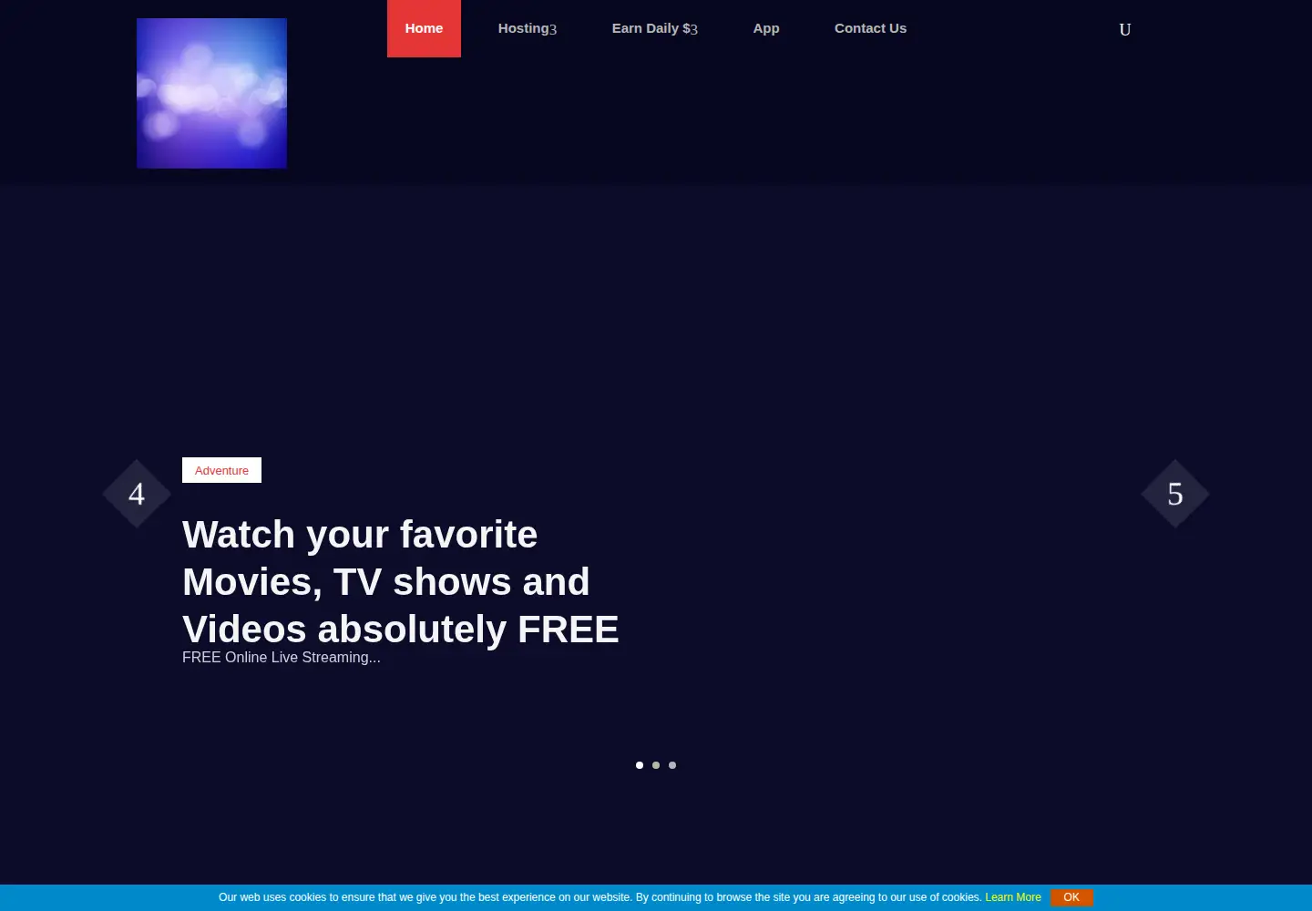Select the Adventure category tag
1312x911 pixels.
pyautogui.click(x=221, y=470)
